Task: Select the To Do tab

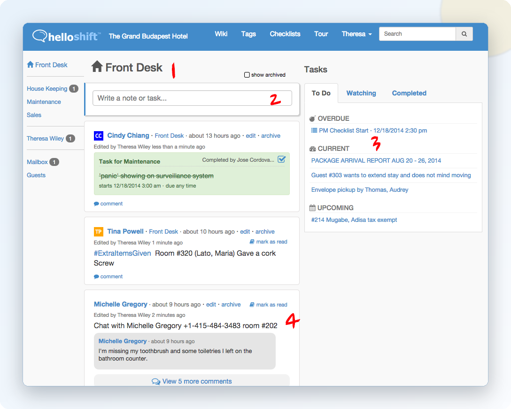Action: coord(321,93)
